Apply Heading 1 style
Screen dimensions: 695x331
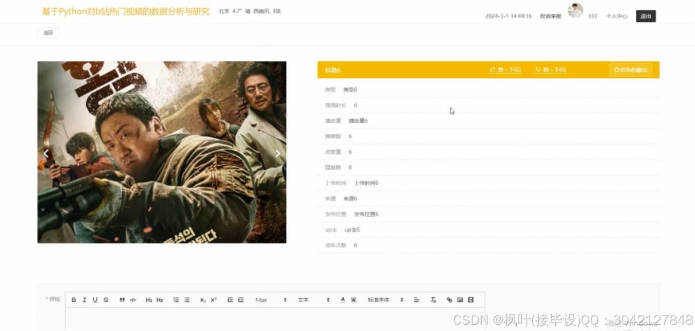(149, 300)
